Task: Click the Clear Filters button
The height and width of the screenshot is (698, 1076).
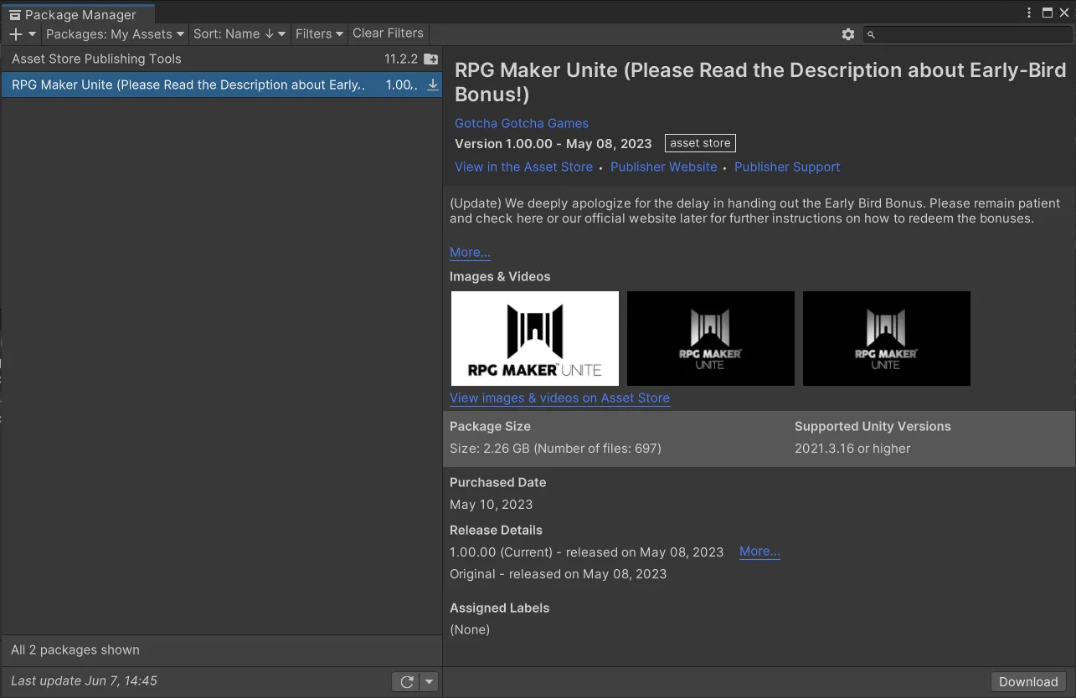Action: (x=388, y=33)
